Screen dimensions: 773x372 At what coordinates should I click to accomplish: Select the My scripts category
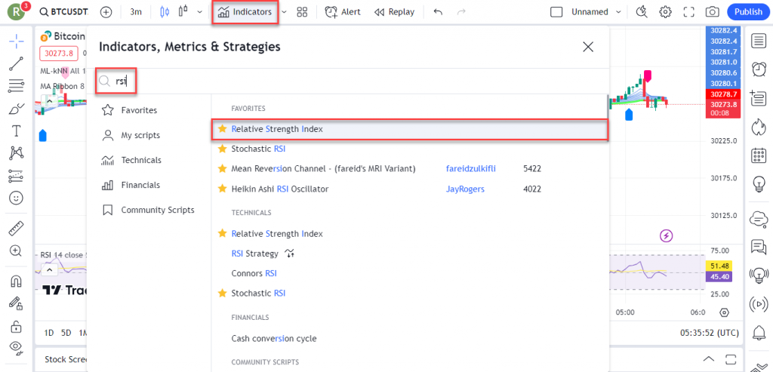click(131, 135)
